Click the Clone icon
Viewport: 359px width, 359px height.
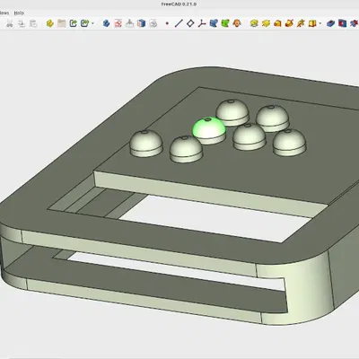pos(237,23)
